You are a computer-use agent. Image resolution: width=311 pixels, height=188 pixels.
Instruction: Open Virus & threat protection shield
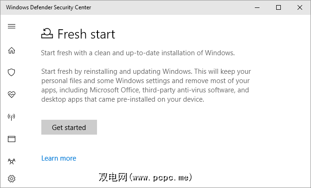coord(12,72)
